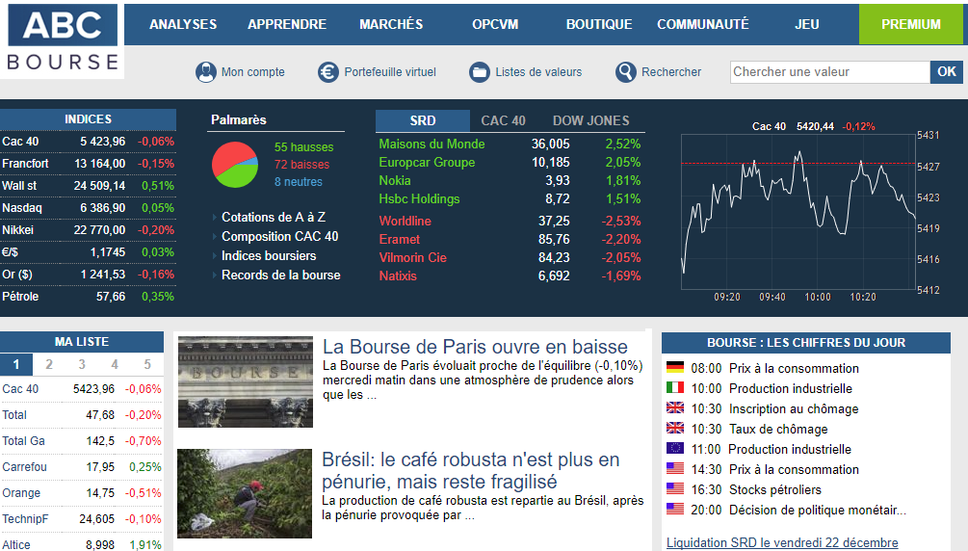The height and width of the screenshot is (551, 968).
Task: Click the Palmarès pie chart
Action: coord(235,165)
